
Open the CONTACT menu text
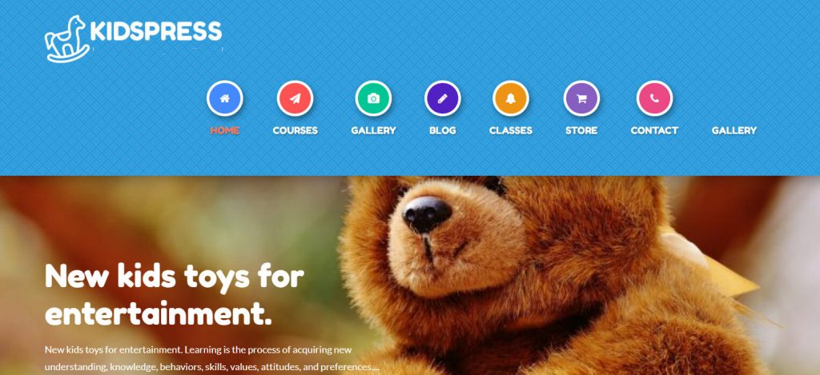coord(655,130)
